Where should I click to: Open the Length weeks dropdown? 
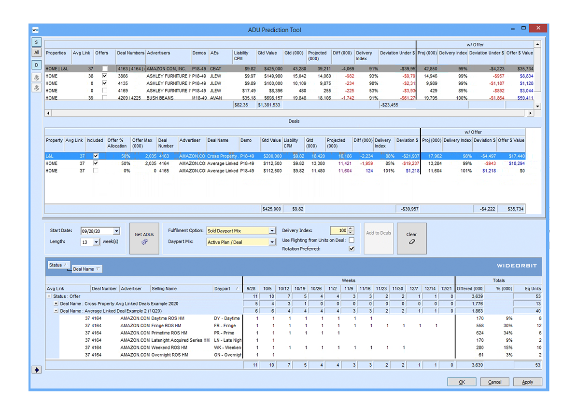coord(96,242)
